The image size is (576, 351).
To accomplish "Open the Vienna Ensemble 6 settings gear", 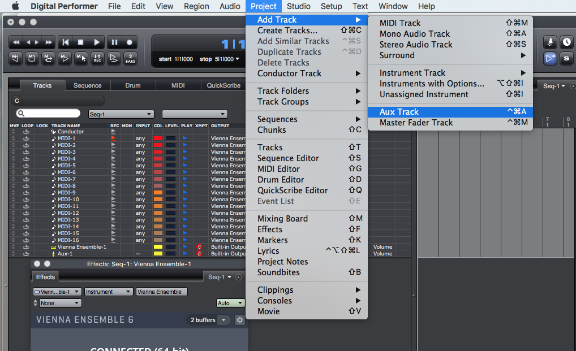I will coord(239,320).
